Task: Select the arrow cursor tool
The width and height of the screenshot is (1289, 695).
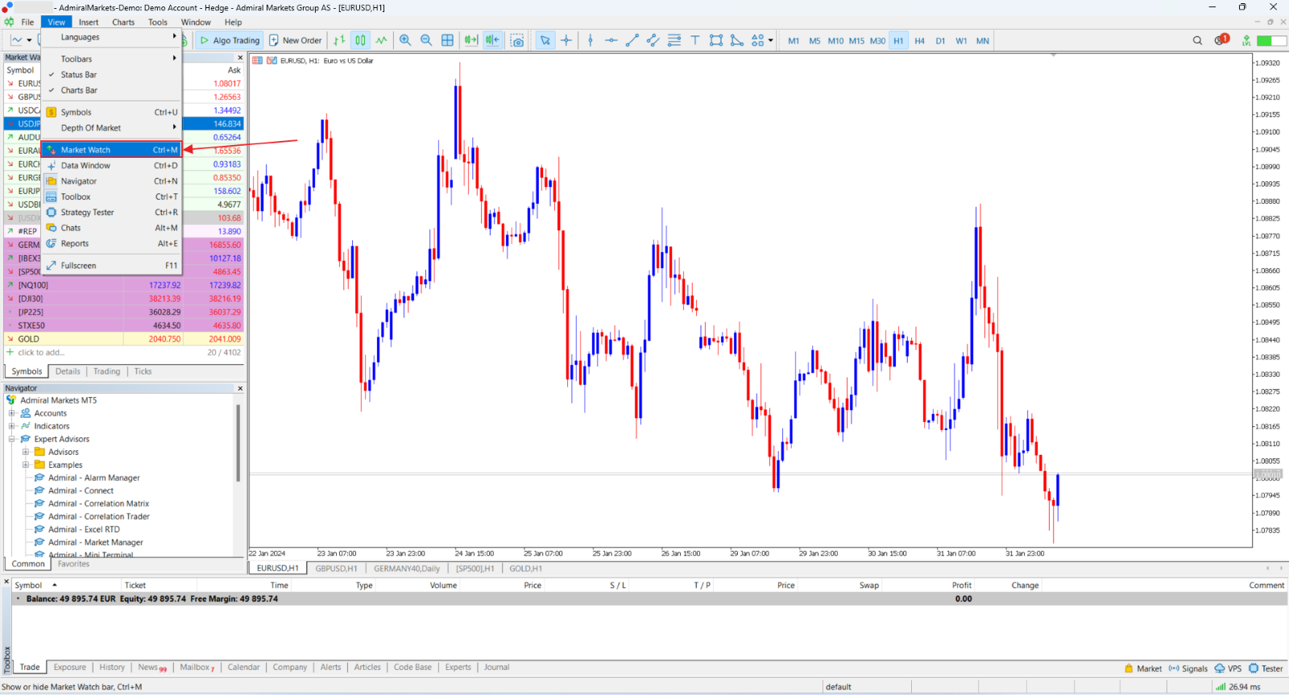Action: coord(545,40)
